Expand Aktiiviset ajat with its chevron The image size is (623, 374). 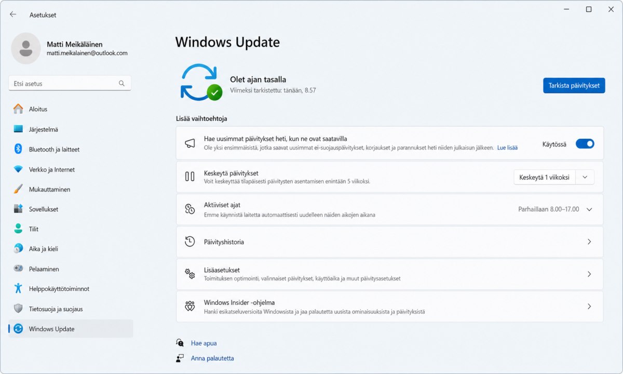point(589,209)
